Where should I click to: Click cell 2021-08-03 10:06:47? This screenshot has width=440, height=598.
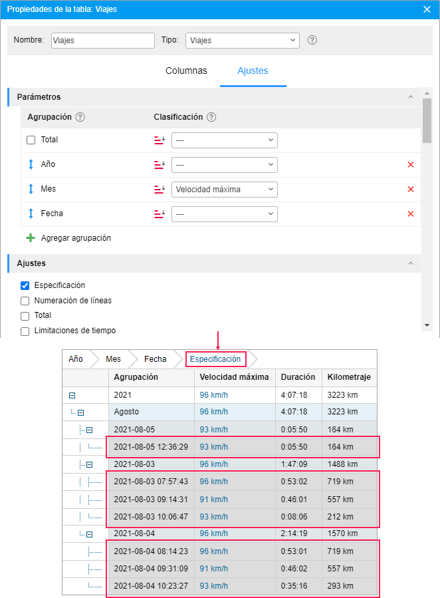point(151,517)
